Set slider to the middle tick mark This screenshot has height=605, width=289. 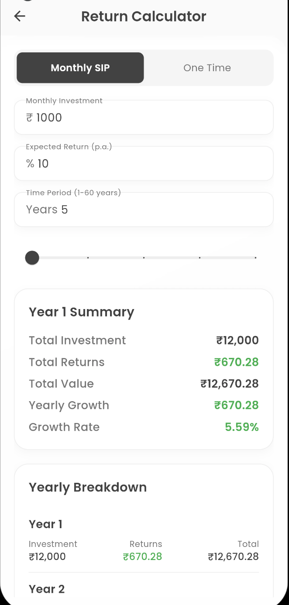click(144, 258)
